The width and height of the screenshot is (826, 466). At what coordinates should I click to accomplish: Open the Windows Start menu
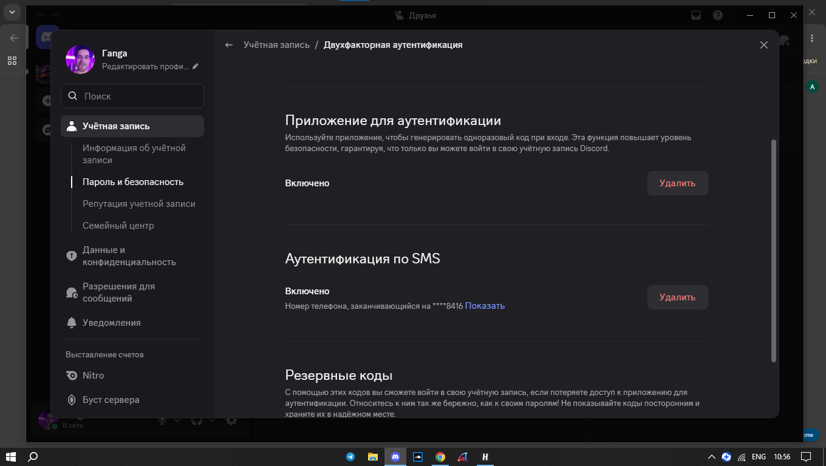click(11, 457)
